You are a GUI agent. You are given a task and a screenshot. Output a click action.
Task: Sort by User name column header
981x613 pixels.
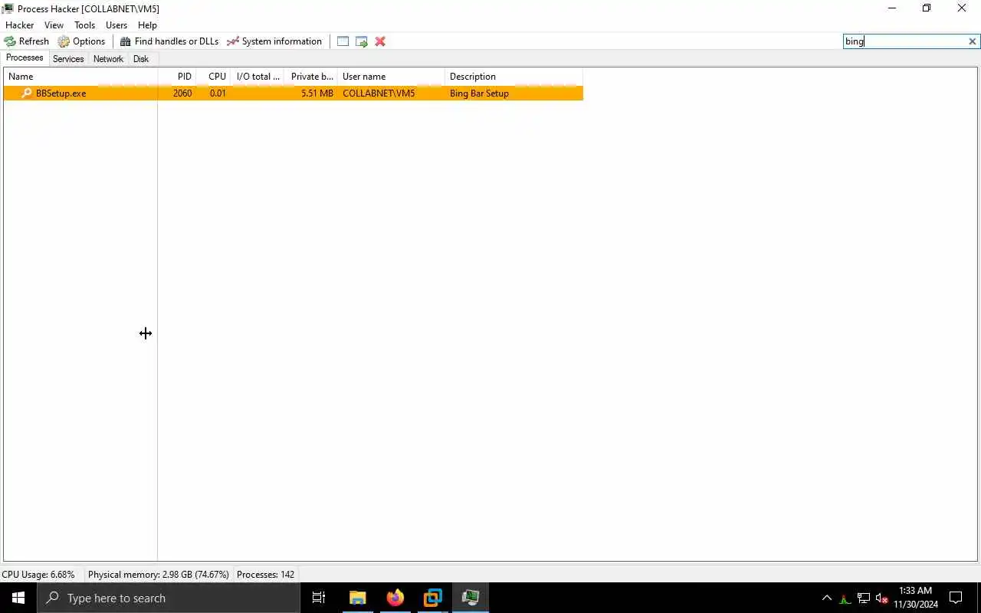pyautogui.click(x=392, y=77)
